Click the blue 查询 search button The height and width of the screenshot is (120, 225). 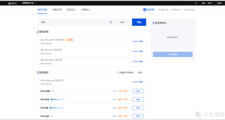point(139,22)
